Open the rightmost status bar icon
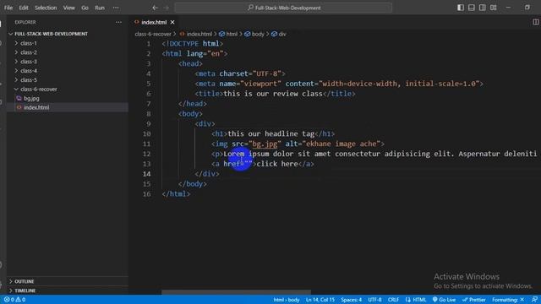 (x=534, y=300)
